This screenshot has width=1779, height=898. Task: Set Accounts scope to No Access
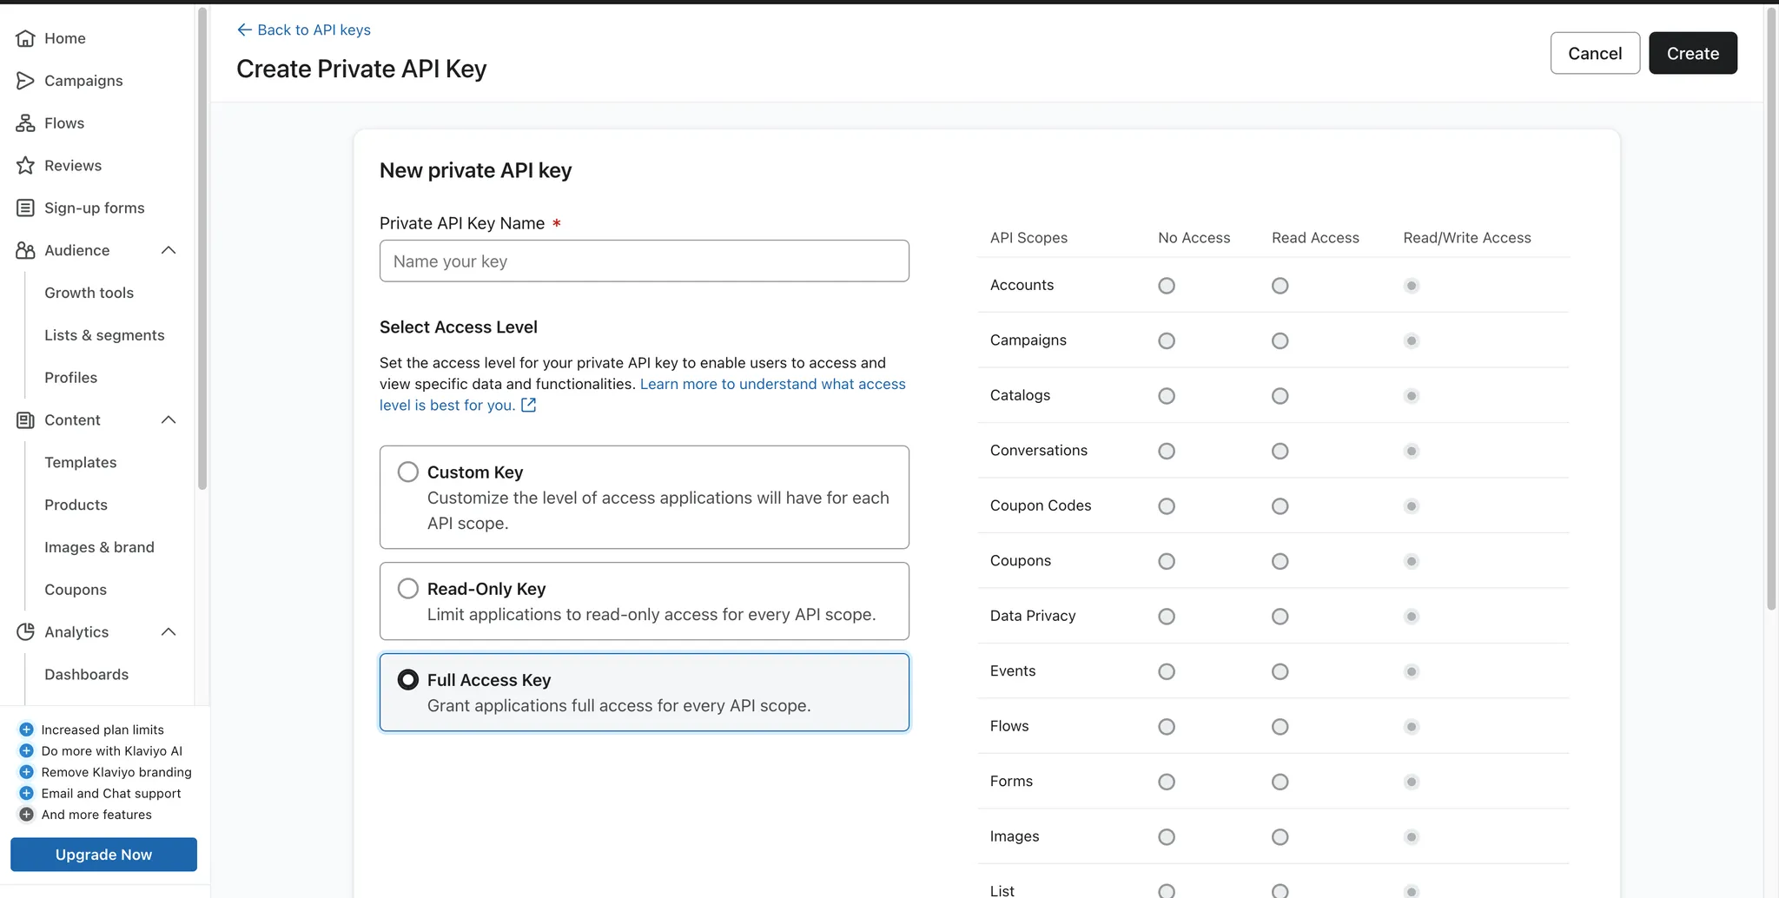tap(1167, 286)
